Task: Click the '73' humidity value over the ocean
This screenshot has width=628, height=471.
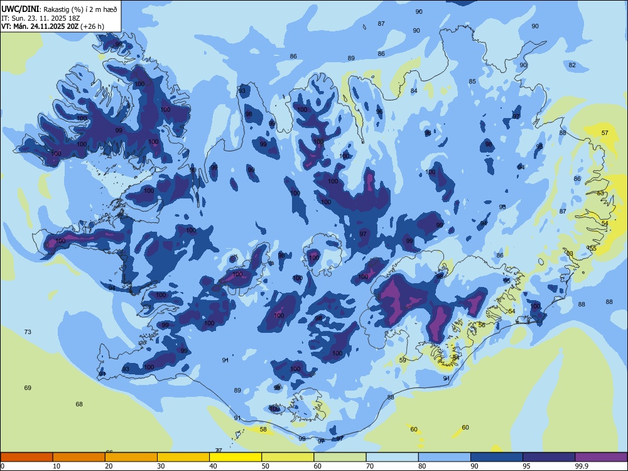Action: [x=28, y=332]
